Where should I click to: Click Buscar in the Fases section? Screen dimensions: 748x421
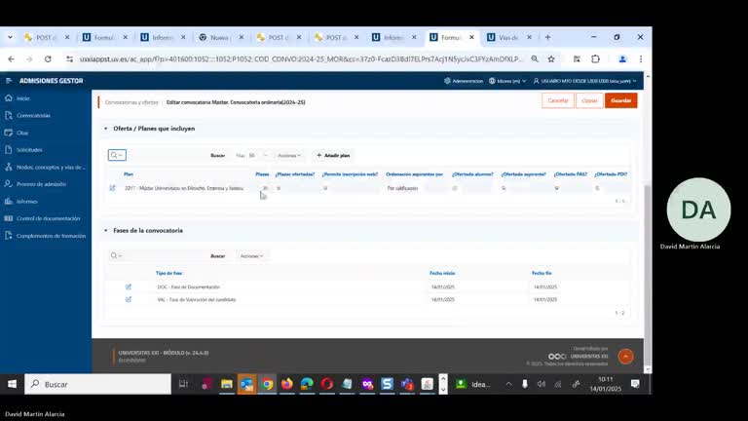(x=217, y=256)
